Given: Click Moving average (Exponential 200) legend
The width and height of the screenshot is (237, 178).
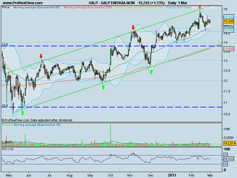Looking at the screenshot, I should (x=88, y=7).
